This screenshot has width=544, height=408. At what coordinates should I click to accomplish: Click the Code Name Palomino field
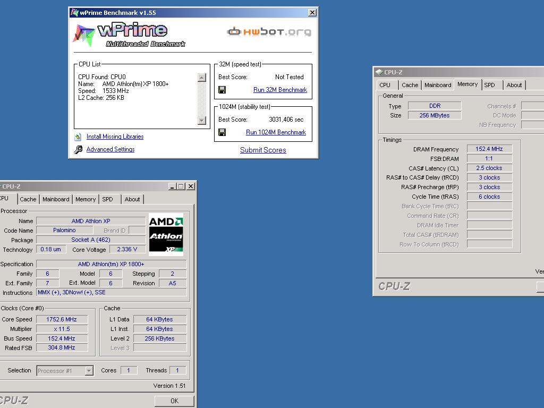(64, 231)
